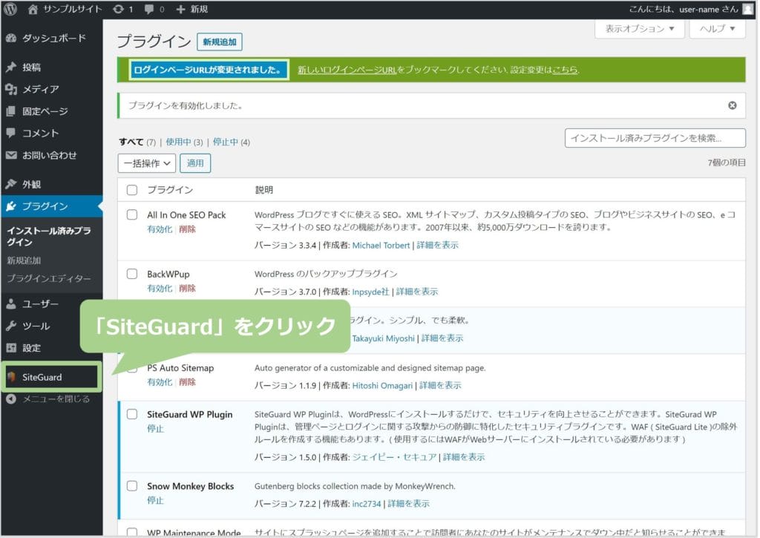Deactivate Snow Monkey Blocks via 停止

pyautogui.click(x=156, y=500)
